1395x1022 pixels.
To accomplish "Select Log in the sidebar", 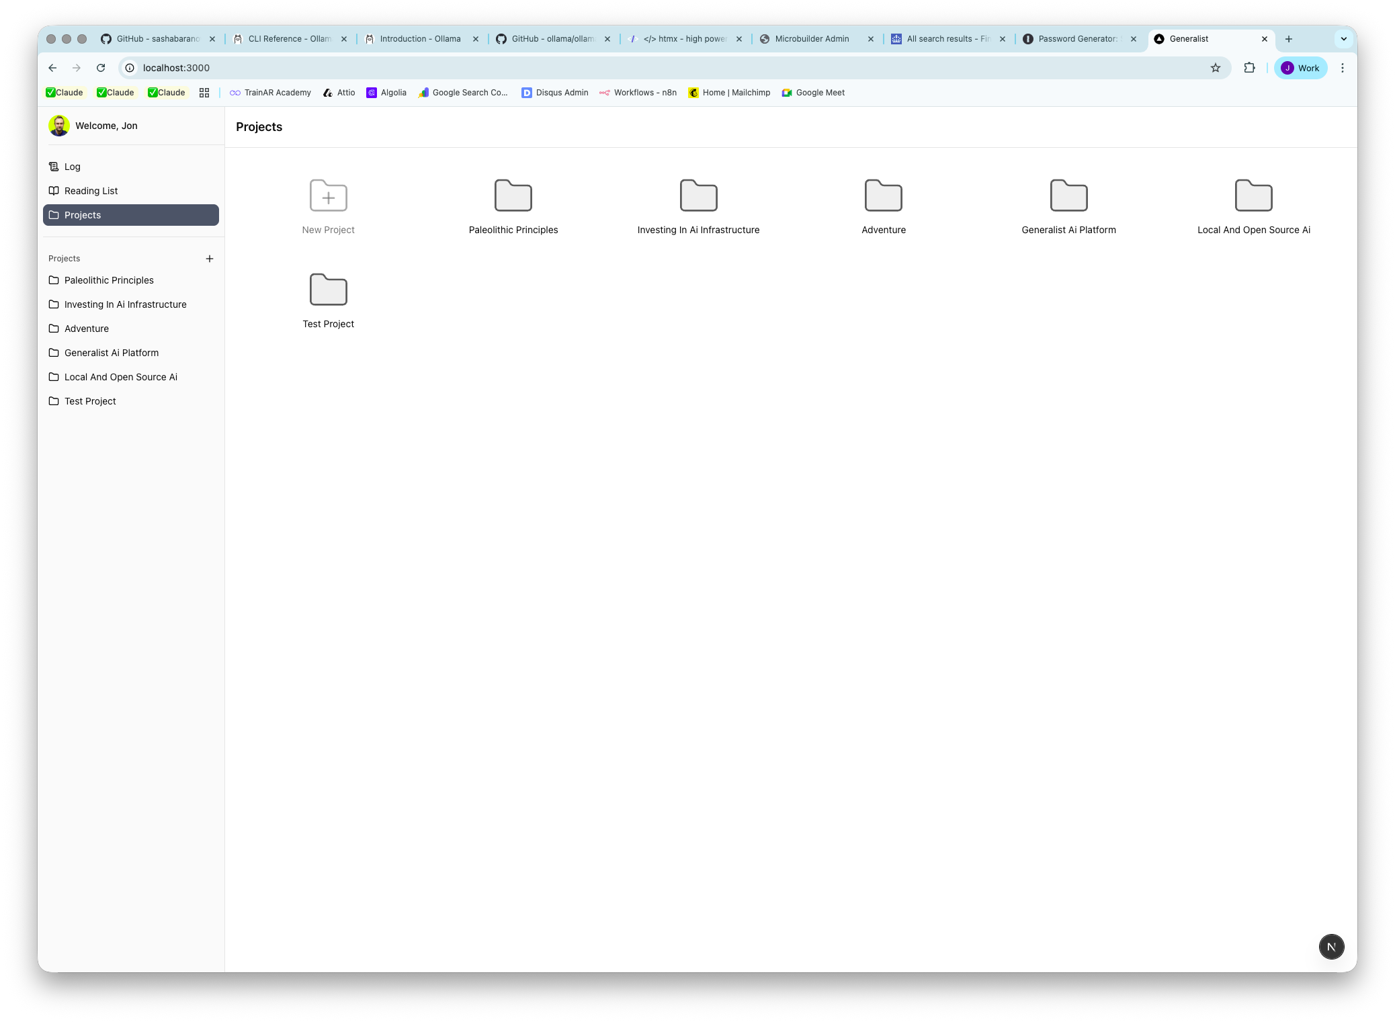I will pyautogui.click(x=72, y=166).
